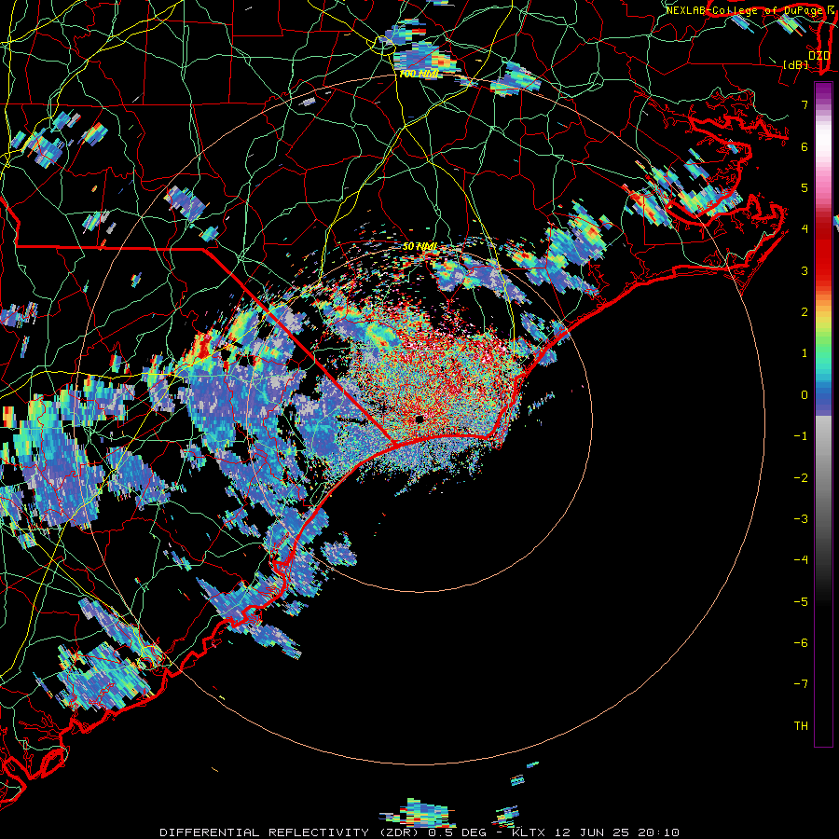This screenshot has width=839, height=839.
Task: Click the Differential Reflectivity caption at the bottom
Action: pyautogui.click(x=419, y=832)
